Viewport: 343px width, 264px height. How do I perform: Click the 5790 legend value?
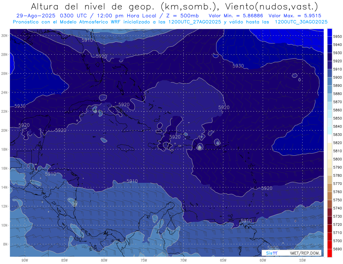tap(338, 167)
